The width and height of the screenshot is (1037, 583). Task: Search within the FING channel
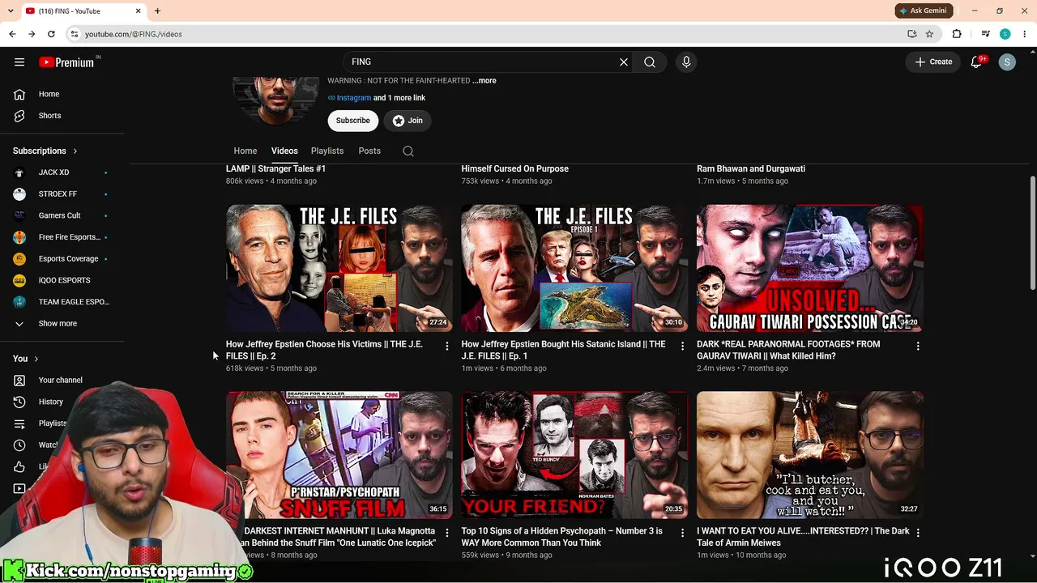(x=408, y=151)
